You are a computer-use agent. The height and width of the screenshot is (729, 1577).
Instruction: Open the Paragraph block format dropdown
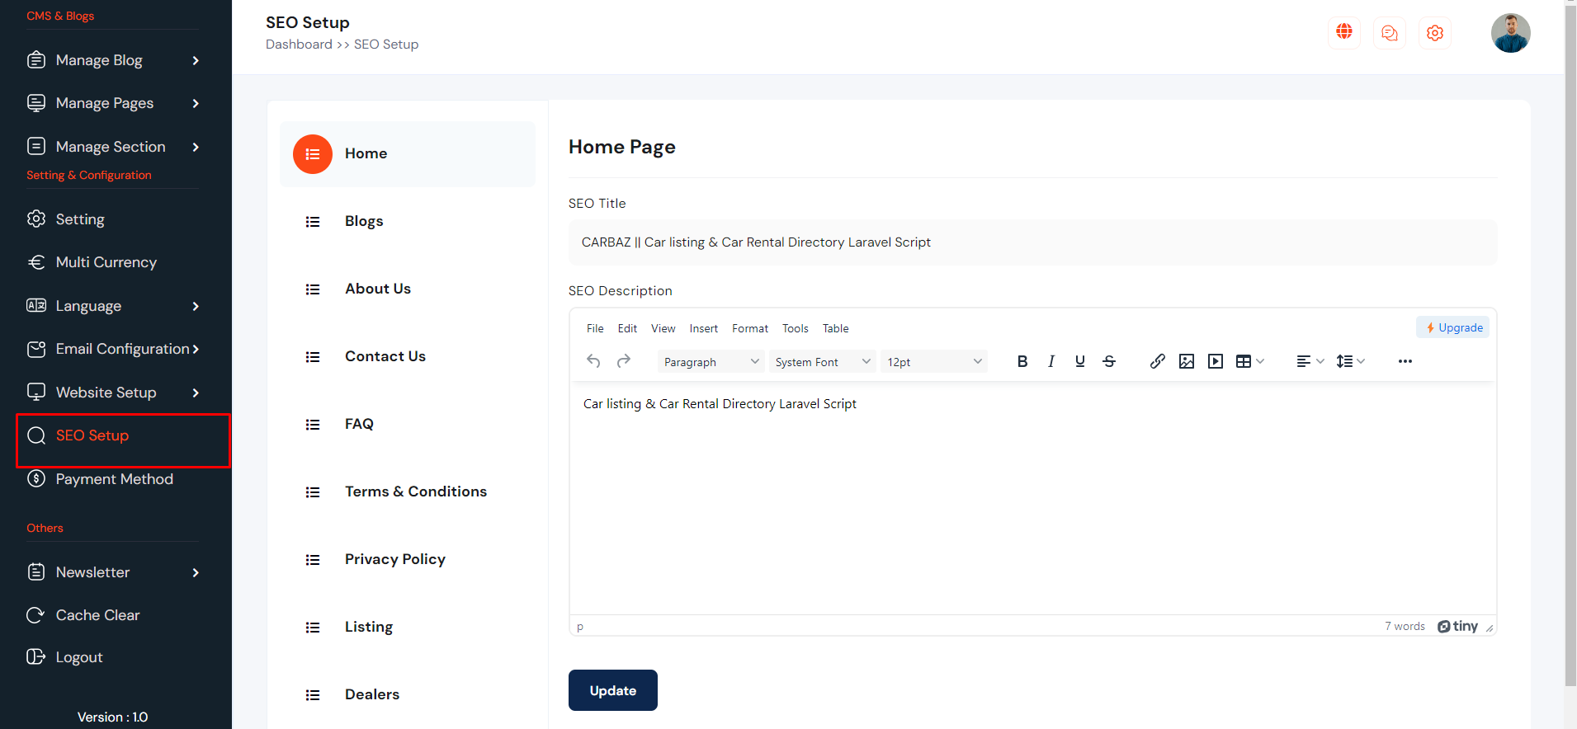711,362
